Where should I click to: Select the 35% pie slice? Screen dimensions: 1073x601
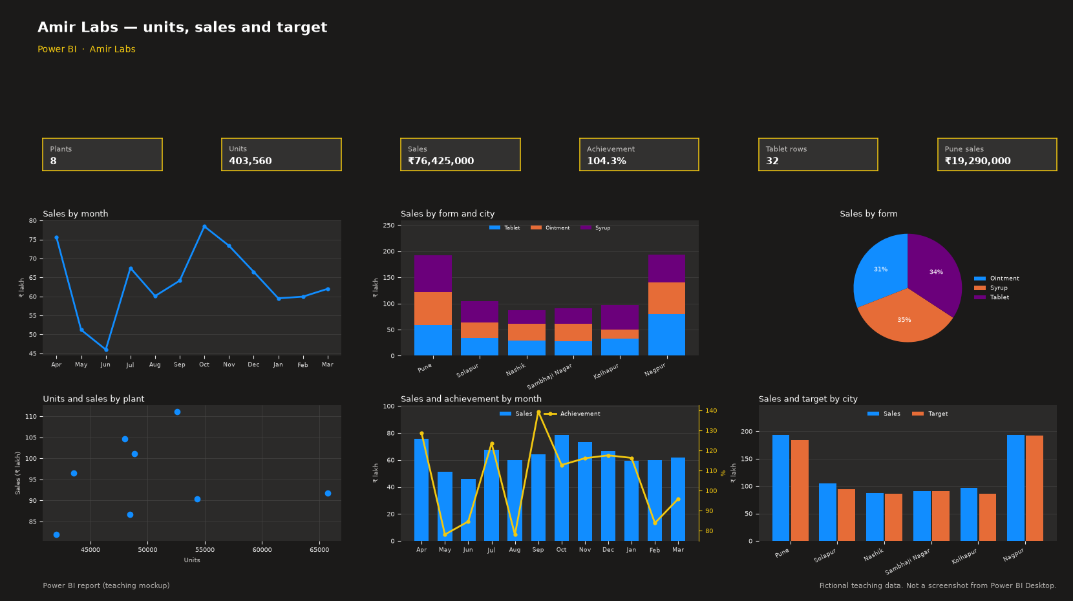904,319
